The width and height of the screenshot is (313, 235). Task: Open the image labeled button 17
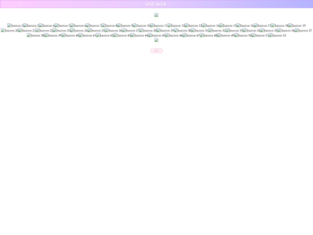tap(263, 26)
